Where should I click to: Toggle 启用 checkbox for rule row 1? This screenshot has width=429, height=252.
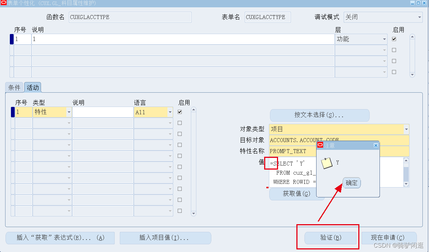point(394,39)
